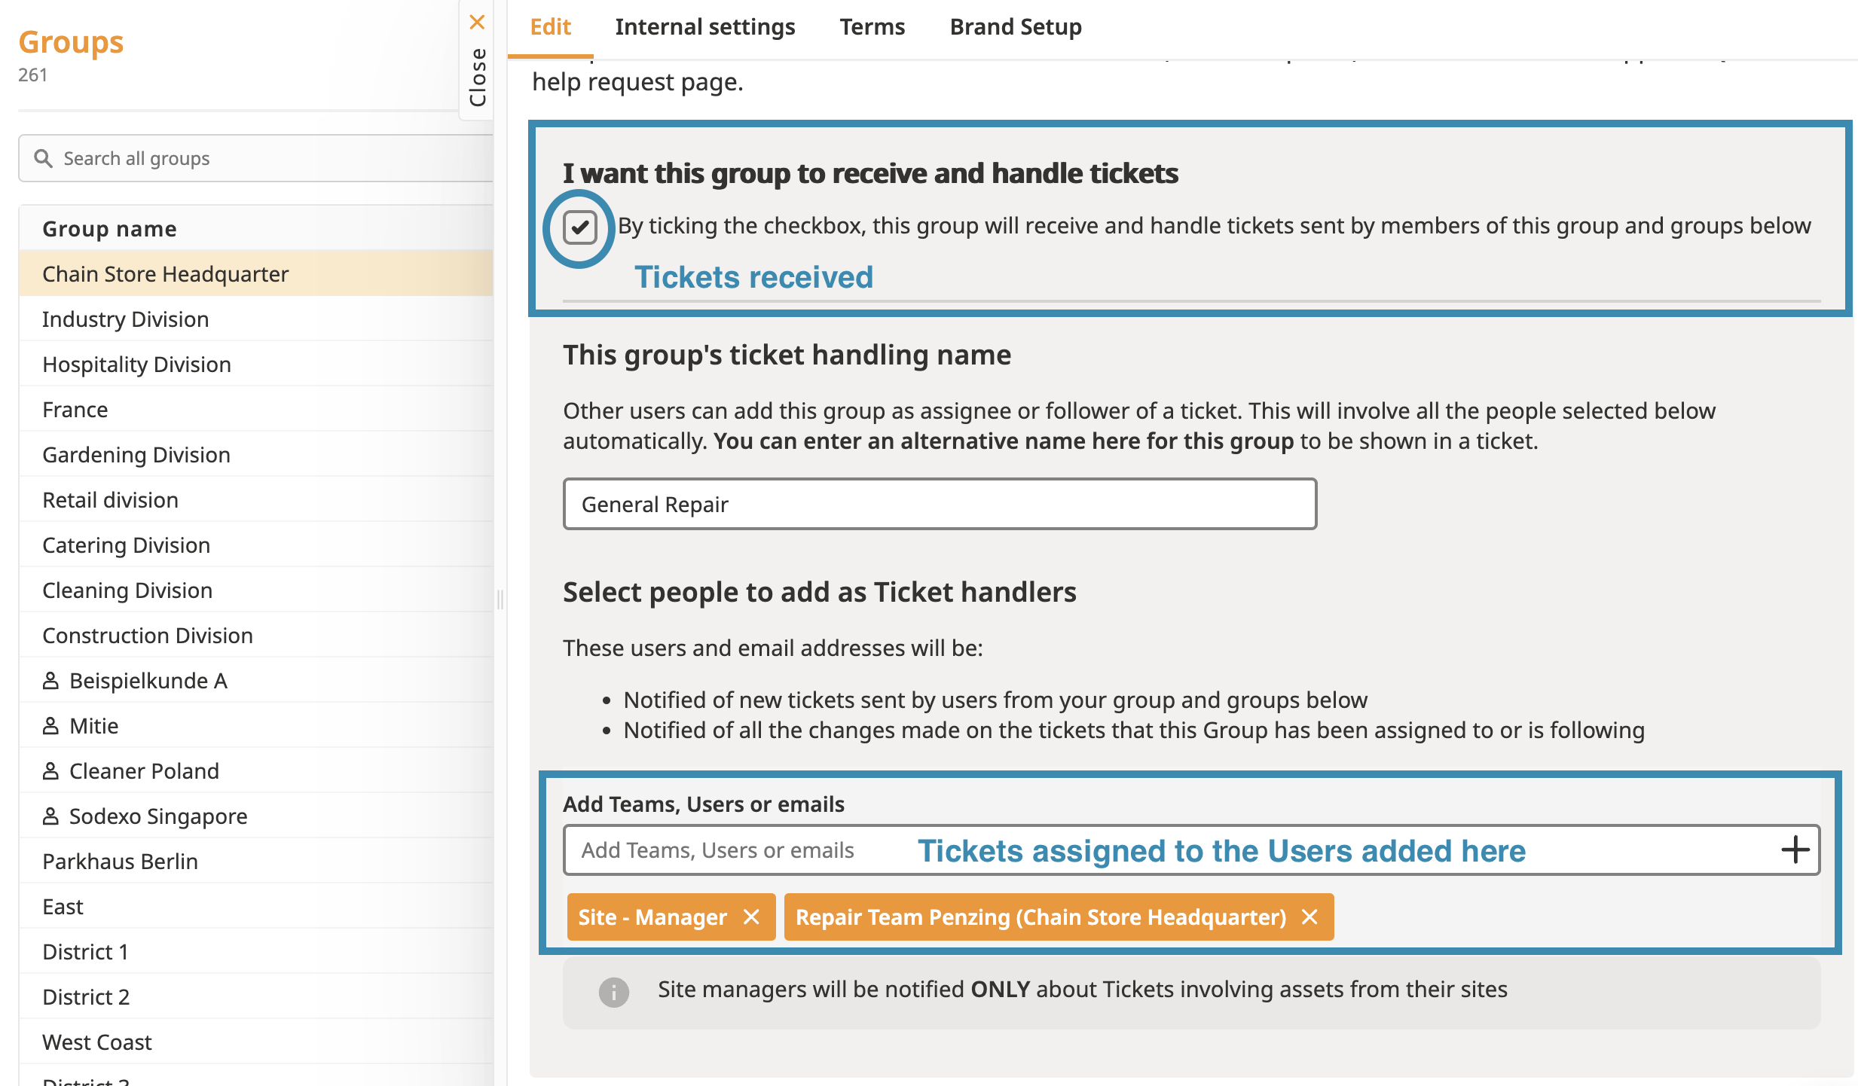Select the Industry Division group
The height and width of the screenshot is (1086, 1858).
coord(126,319)
